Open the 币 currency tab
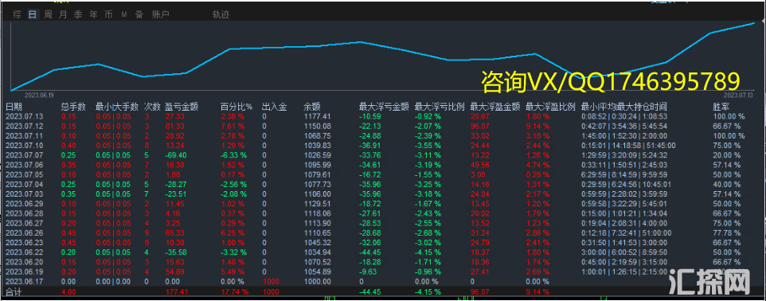 [x=108, y=14]
